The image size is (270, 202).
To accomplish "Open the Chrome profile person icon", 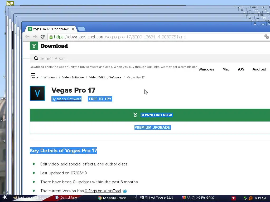I will coord(255,24).
